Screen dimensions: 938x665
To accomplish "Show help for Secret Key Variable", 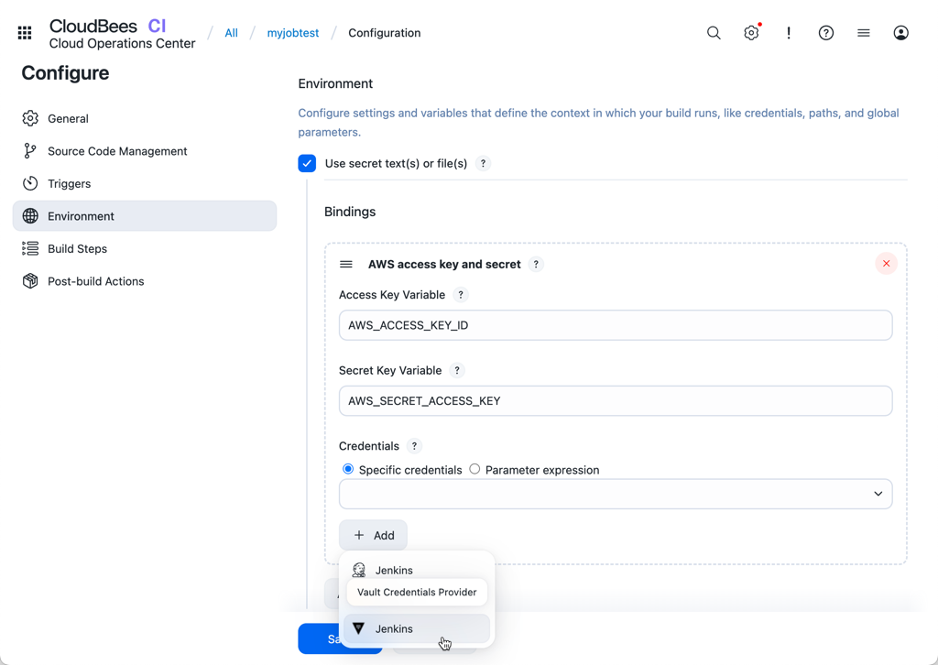I will (x=457, y=370).
